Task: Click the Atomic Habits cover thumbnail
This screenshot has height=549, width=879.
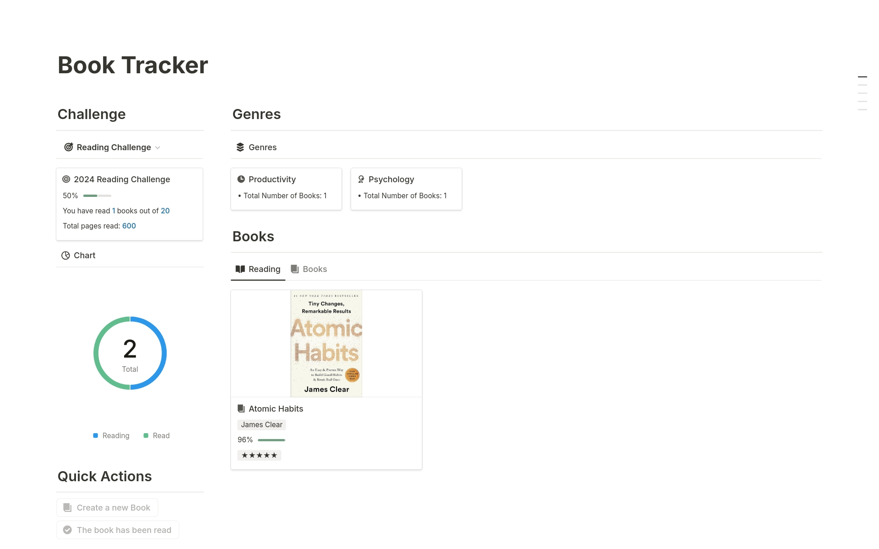Action: coord(326,343)
